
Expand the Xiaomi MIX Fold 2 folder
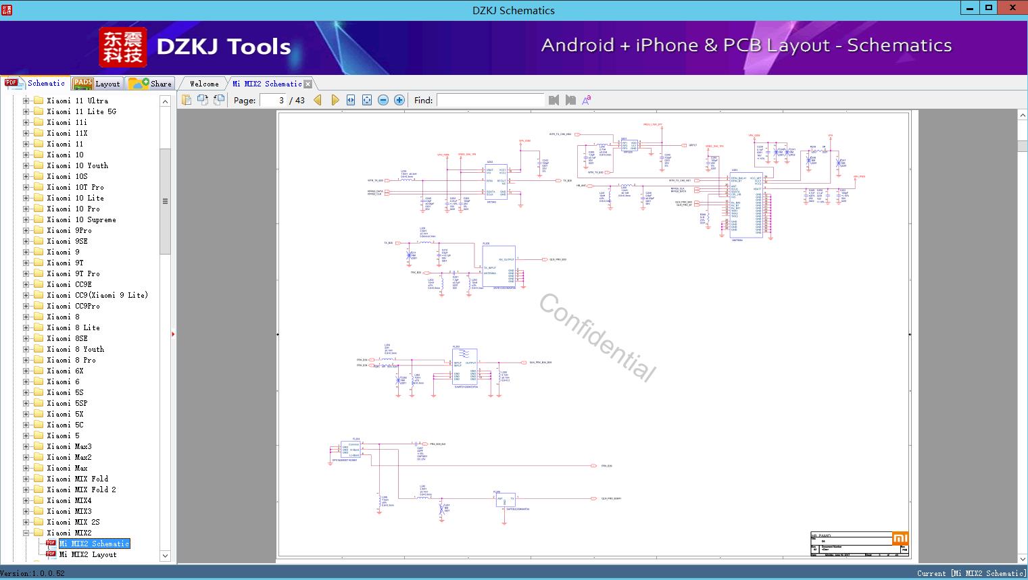pyautogui.click(x=26, y=490)
